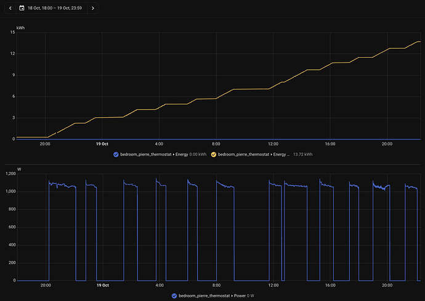Click the '13.72 kWh' value in legend

(x=303, y=155)
